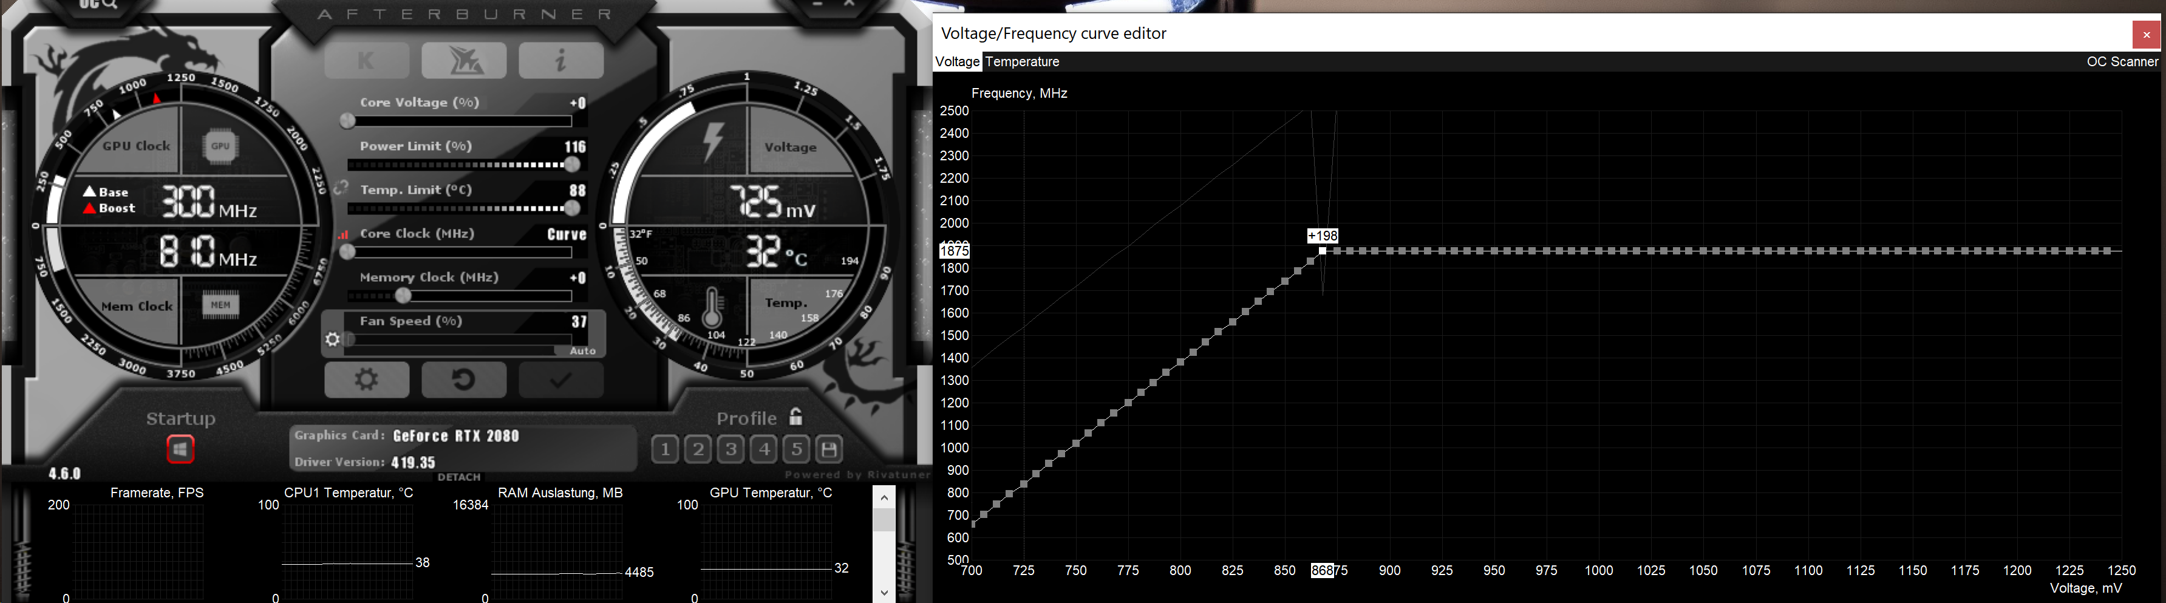
Task: Toggle the Windows startup button
Action: 181,449
